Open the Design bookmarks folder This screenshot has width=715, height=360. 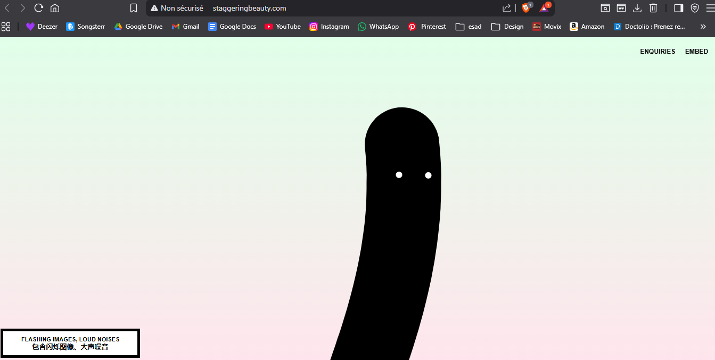(507, 27)
